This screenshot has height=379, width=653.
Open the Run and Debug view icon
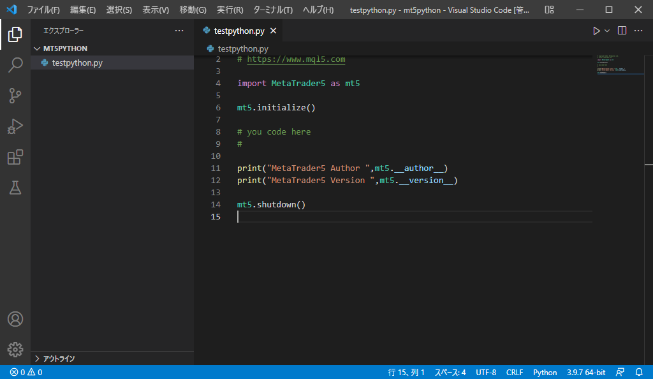(x=15, y=126)
